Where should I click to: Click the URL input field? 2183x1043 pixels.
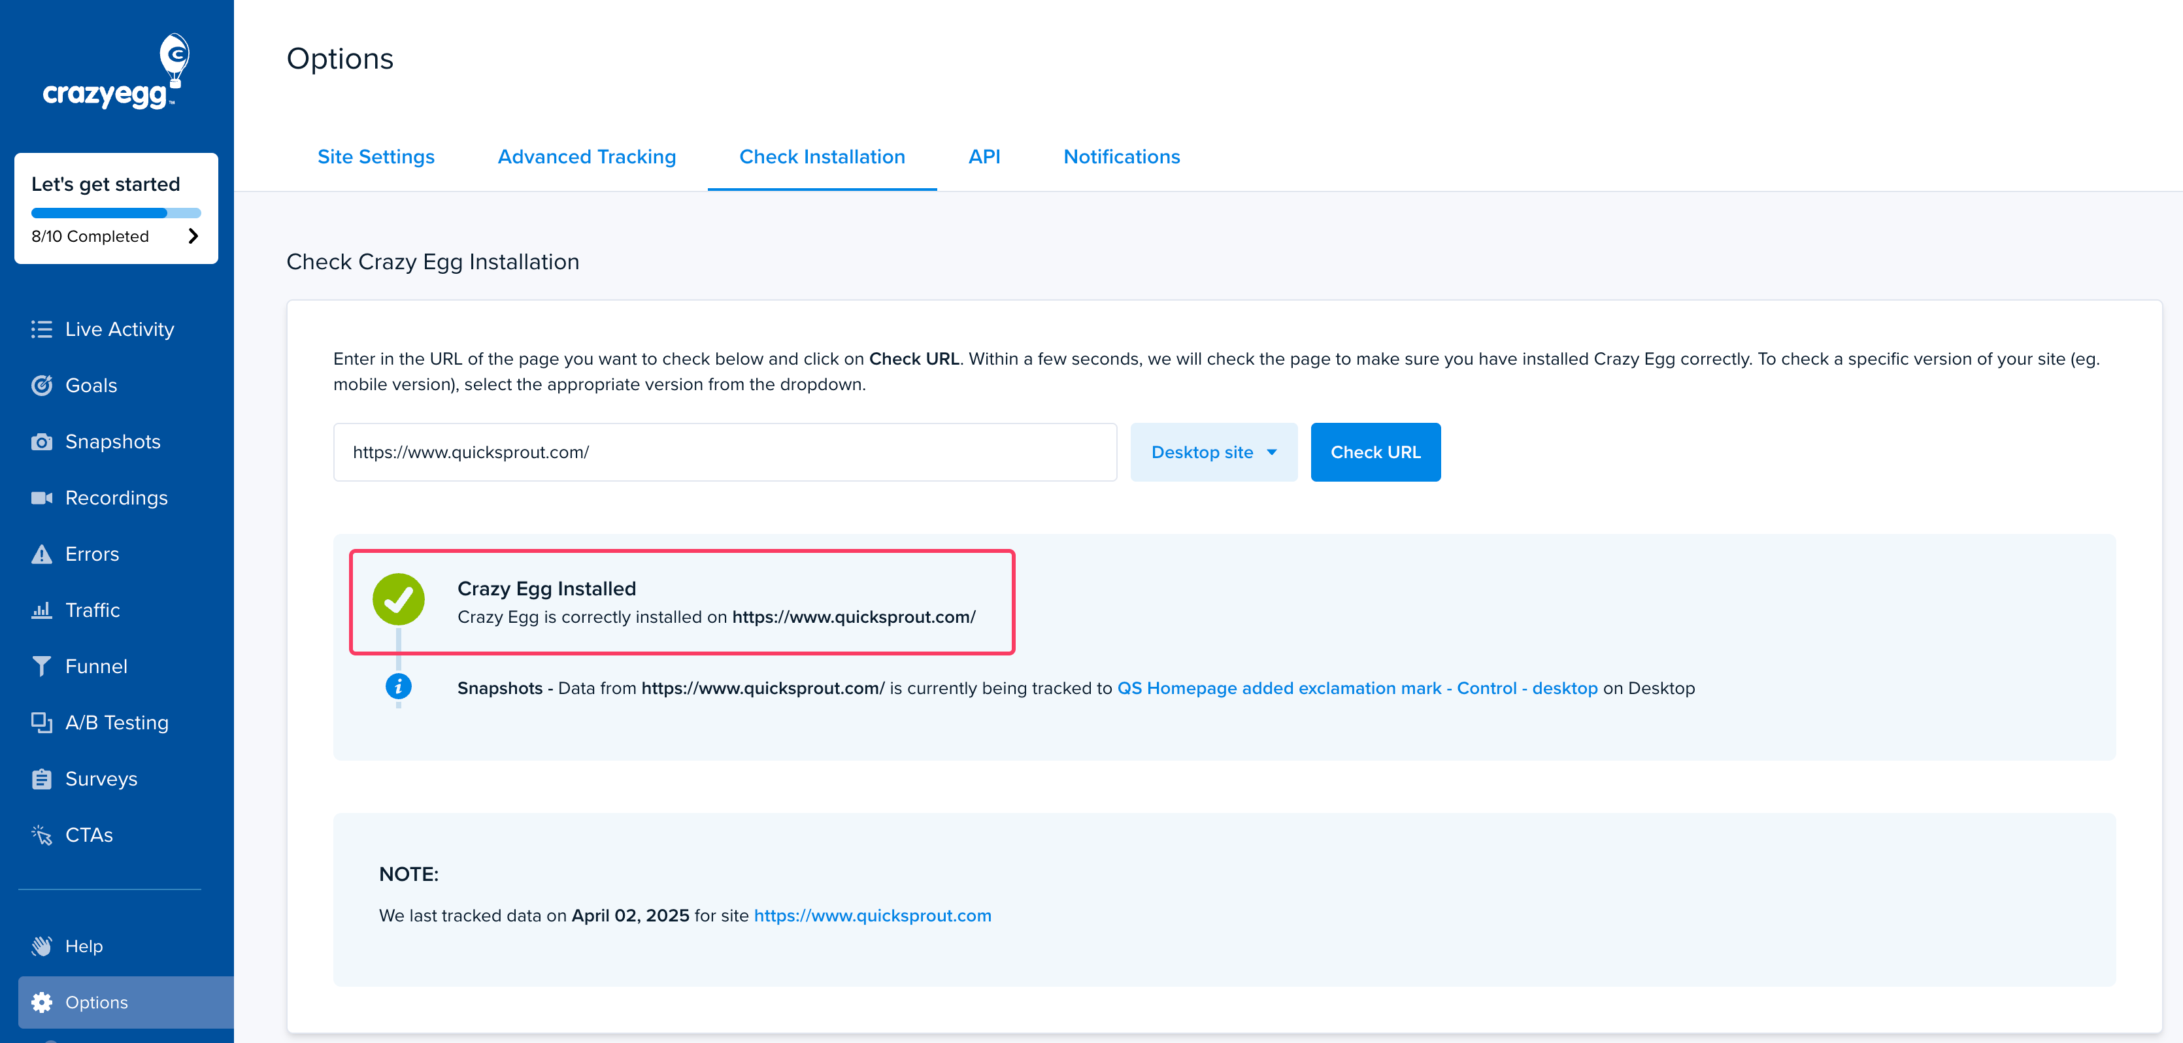pyautogui.click(x=725, y=452)
